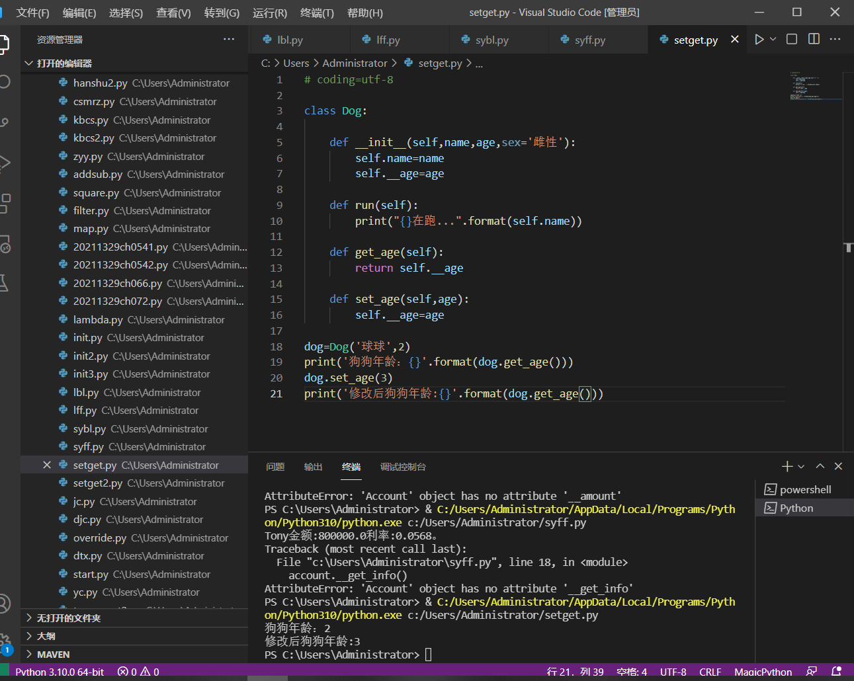
Task: Maximize the terminal panel with up chevron
Action: pos(820,467)
